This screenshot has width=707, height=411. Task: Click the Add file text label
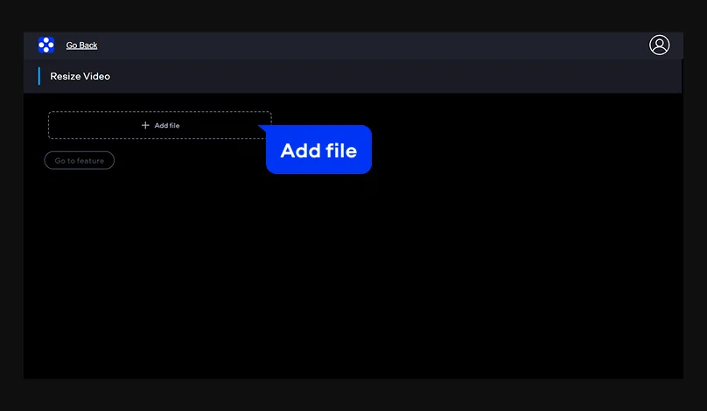[167, 125]
